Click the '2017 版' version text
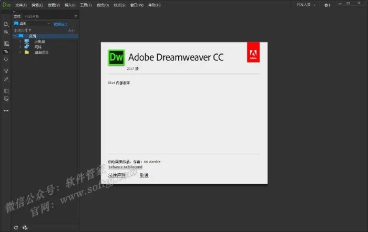The height and width of the screenshot is (232, 368). (132, 69)
